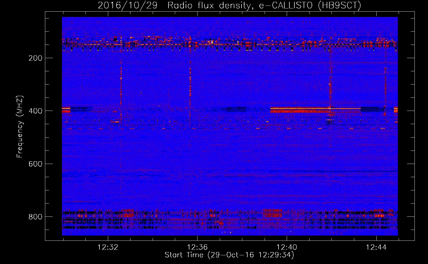Click the 600 frequency tick label
Viewport: 428px width, 264px height.
tap(35, 164)
